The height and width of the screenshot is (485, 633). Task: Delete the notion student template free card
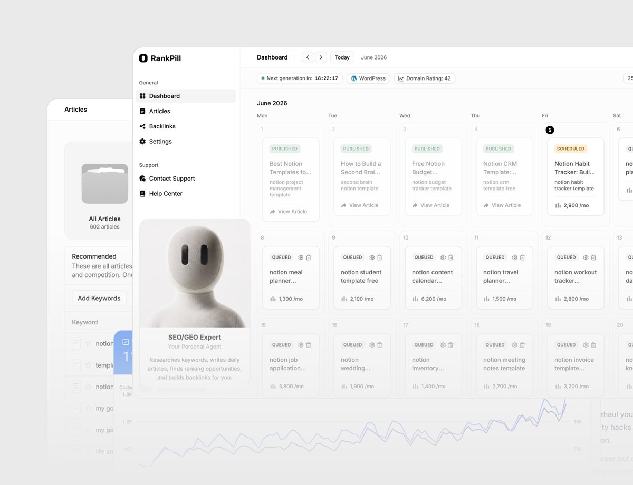380,258
